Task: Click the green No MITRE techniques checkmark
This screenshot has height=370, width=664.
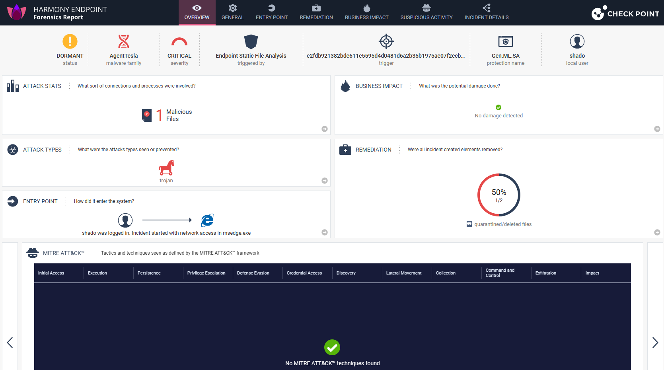Action: (332, 347)
